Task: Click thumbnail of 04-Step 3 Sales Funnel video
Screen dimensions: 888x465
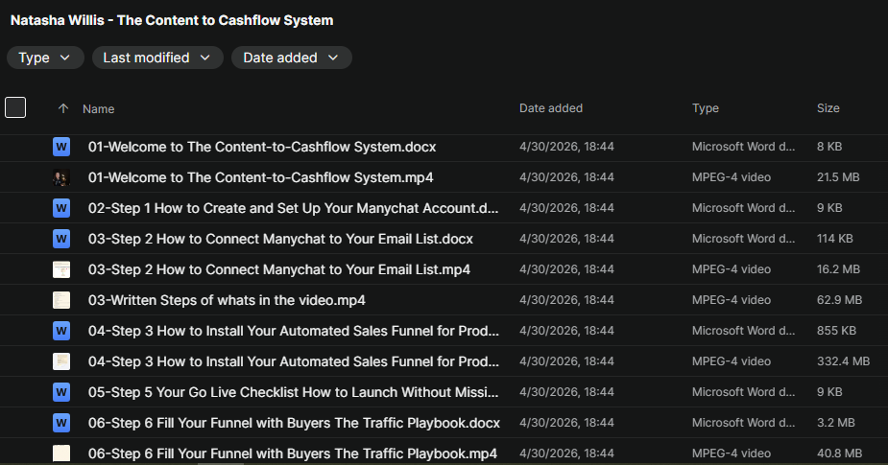Action: tap(61, 360)
